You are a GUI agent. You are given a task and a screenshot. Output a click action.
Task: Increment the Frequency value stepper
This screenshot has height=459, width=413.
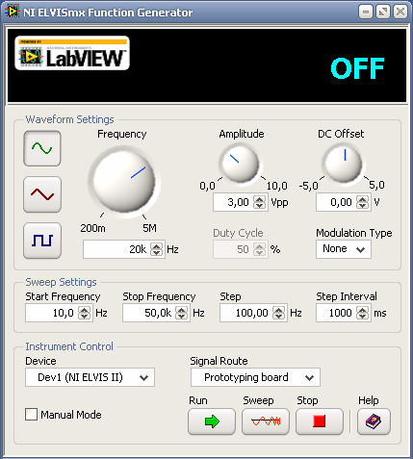click(157, 246)
